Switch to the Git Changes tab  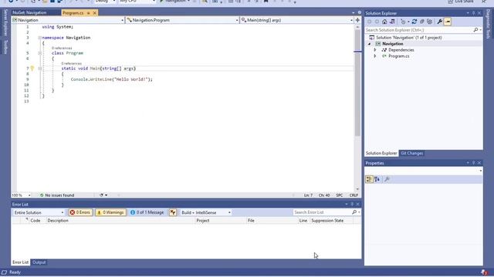coord(411,153)
